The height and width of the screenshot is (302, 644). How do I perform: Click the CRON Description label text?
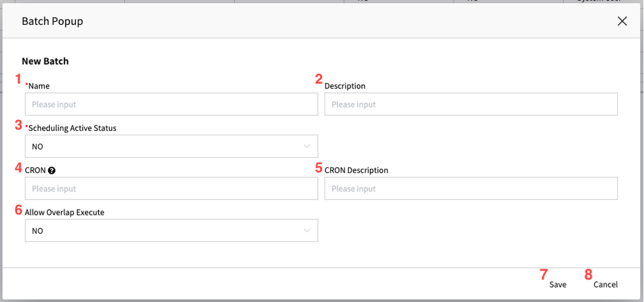356,170
